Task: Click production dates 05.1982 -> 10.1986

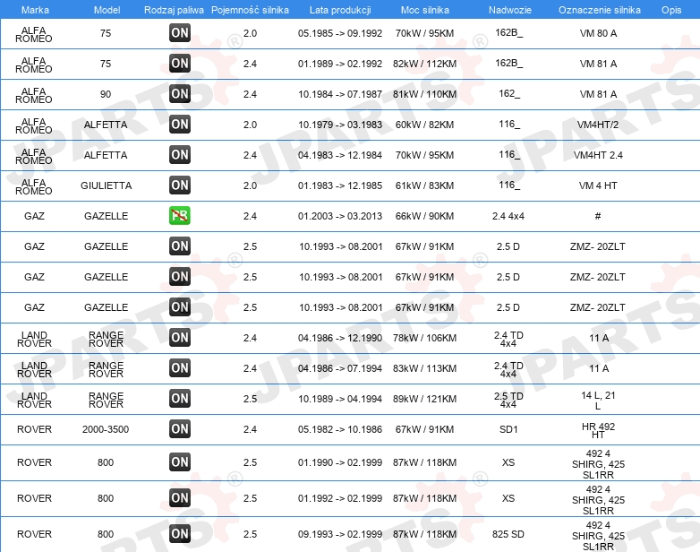Action: [340, 429]
